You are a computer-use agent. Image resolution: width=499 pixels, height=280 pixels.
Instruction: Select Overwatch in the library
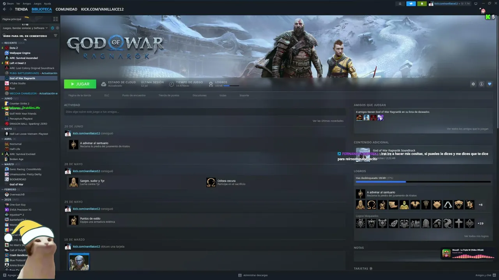[x=17, y=194]
